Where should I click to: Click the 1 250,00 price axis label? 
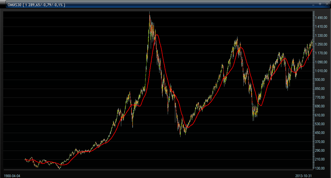coord(321,44)
